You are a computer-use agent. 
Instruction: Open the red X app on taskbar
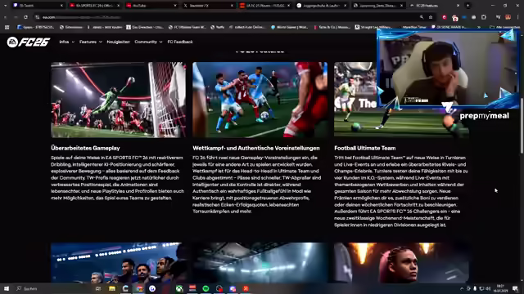[x=246, y=288]
